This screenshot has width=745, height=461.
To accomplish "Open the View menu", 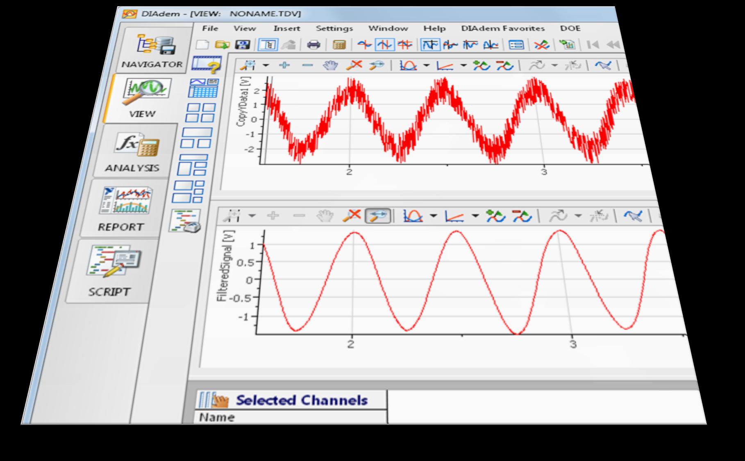I will pyautogui.click(x=245, y=28).
